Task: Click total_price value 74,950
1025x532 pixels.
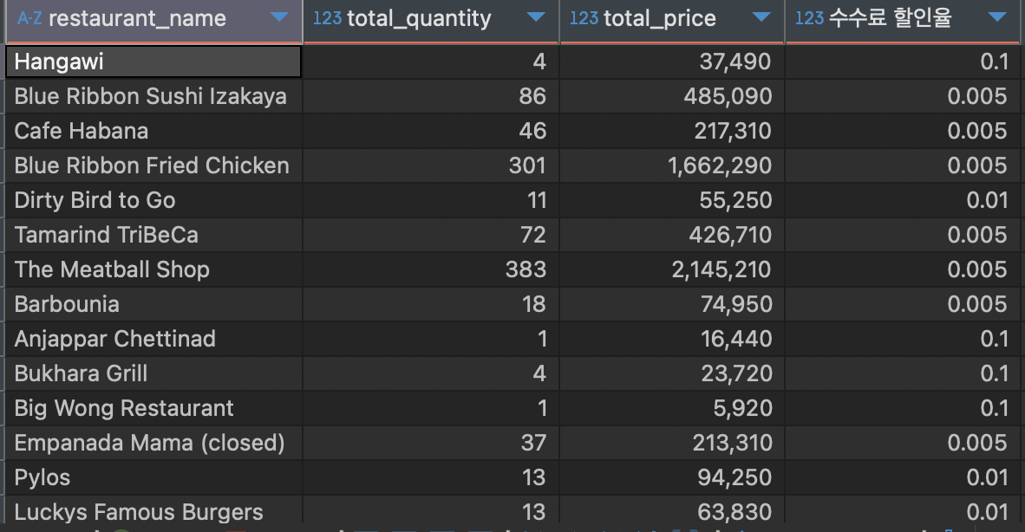Action: point(737,304)
